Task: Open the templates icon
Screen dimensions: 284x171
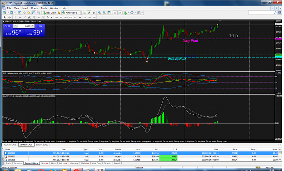Action: 139,13
